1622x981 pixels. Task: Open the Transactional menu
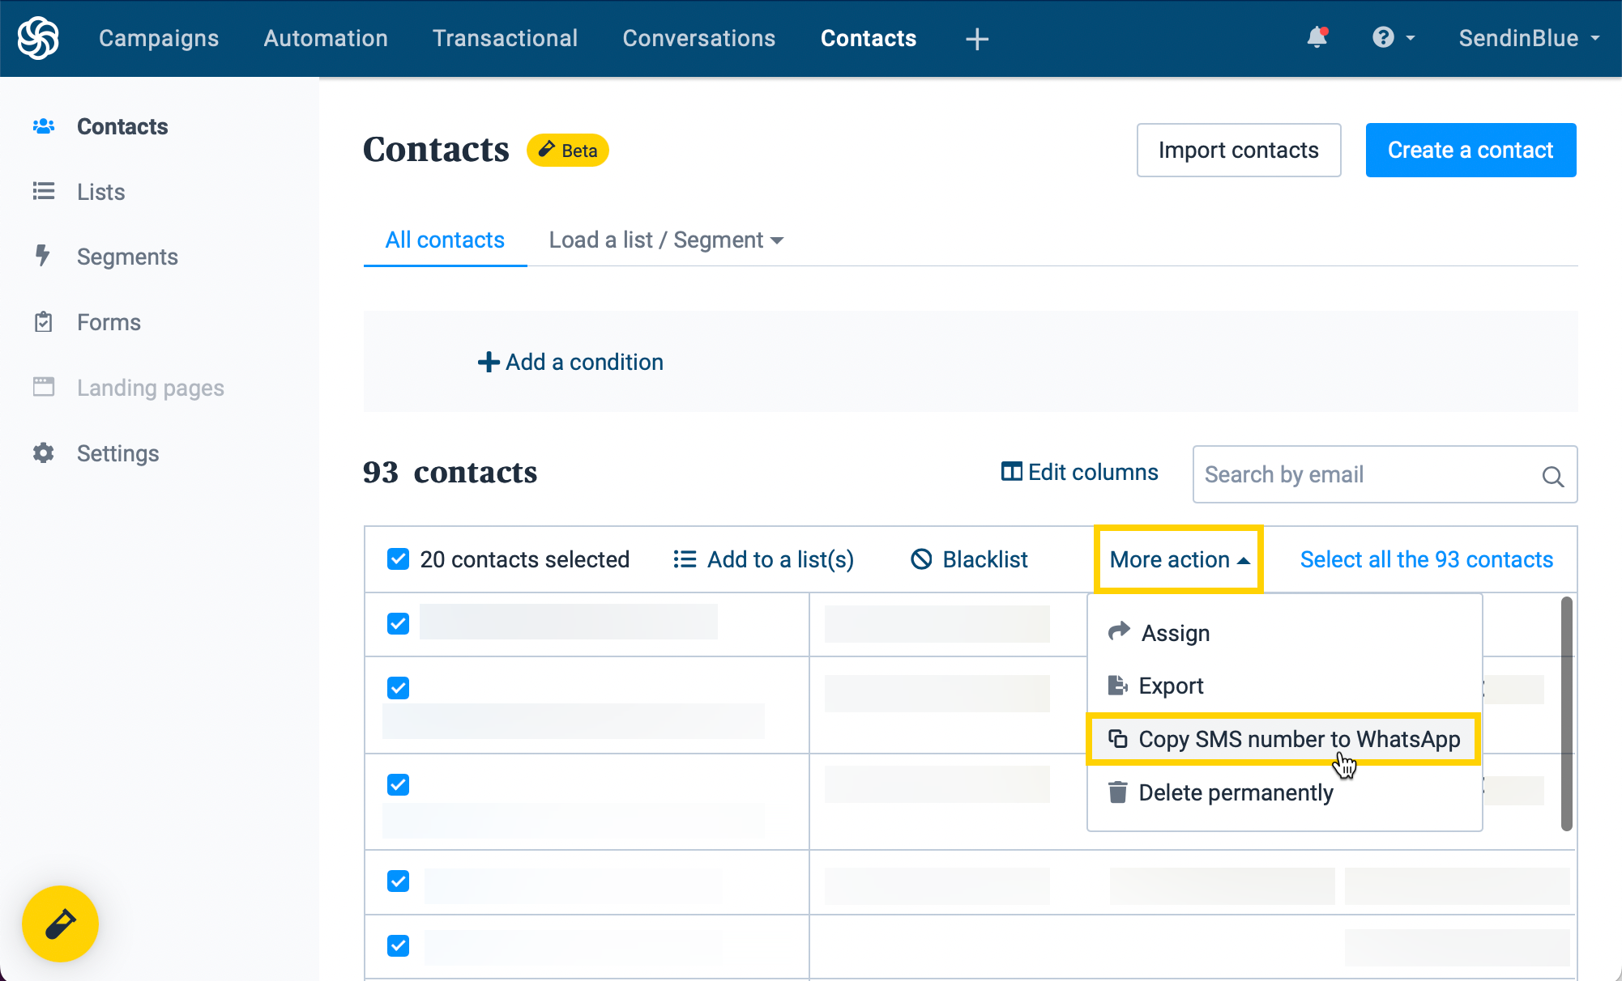pyautogui.click(x=506, y=38)
